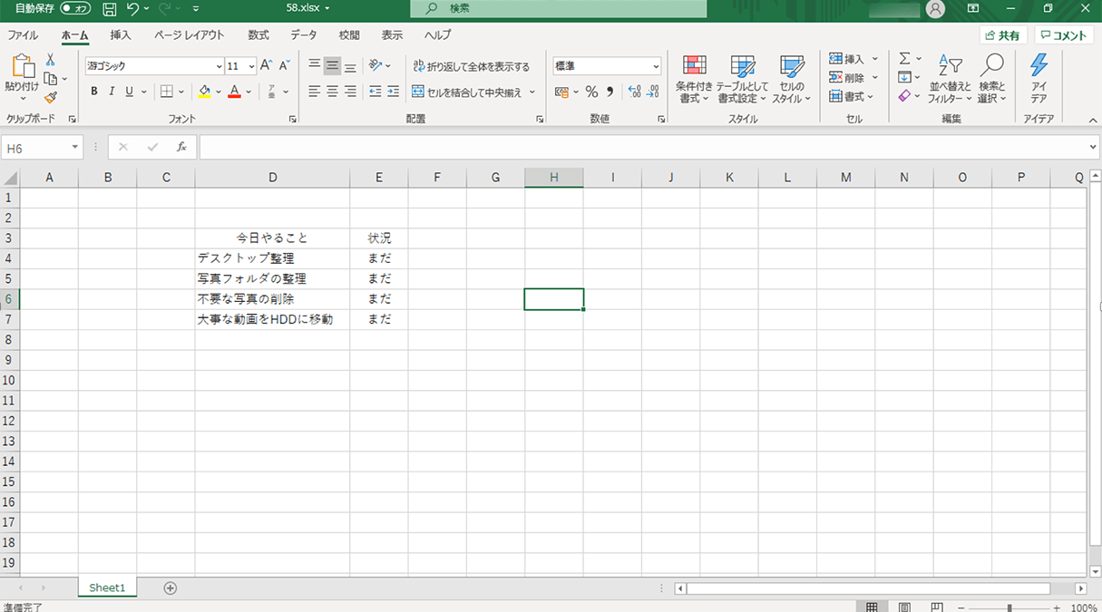Click the Sheet1 tab
This screenshot has height=612, width=1102.
pyautogui.click(x=107, y=588)
